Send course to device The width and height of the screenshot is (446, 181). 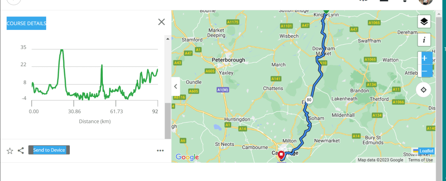49,150
